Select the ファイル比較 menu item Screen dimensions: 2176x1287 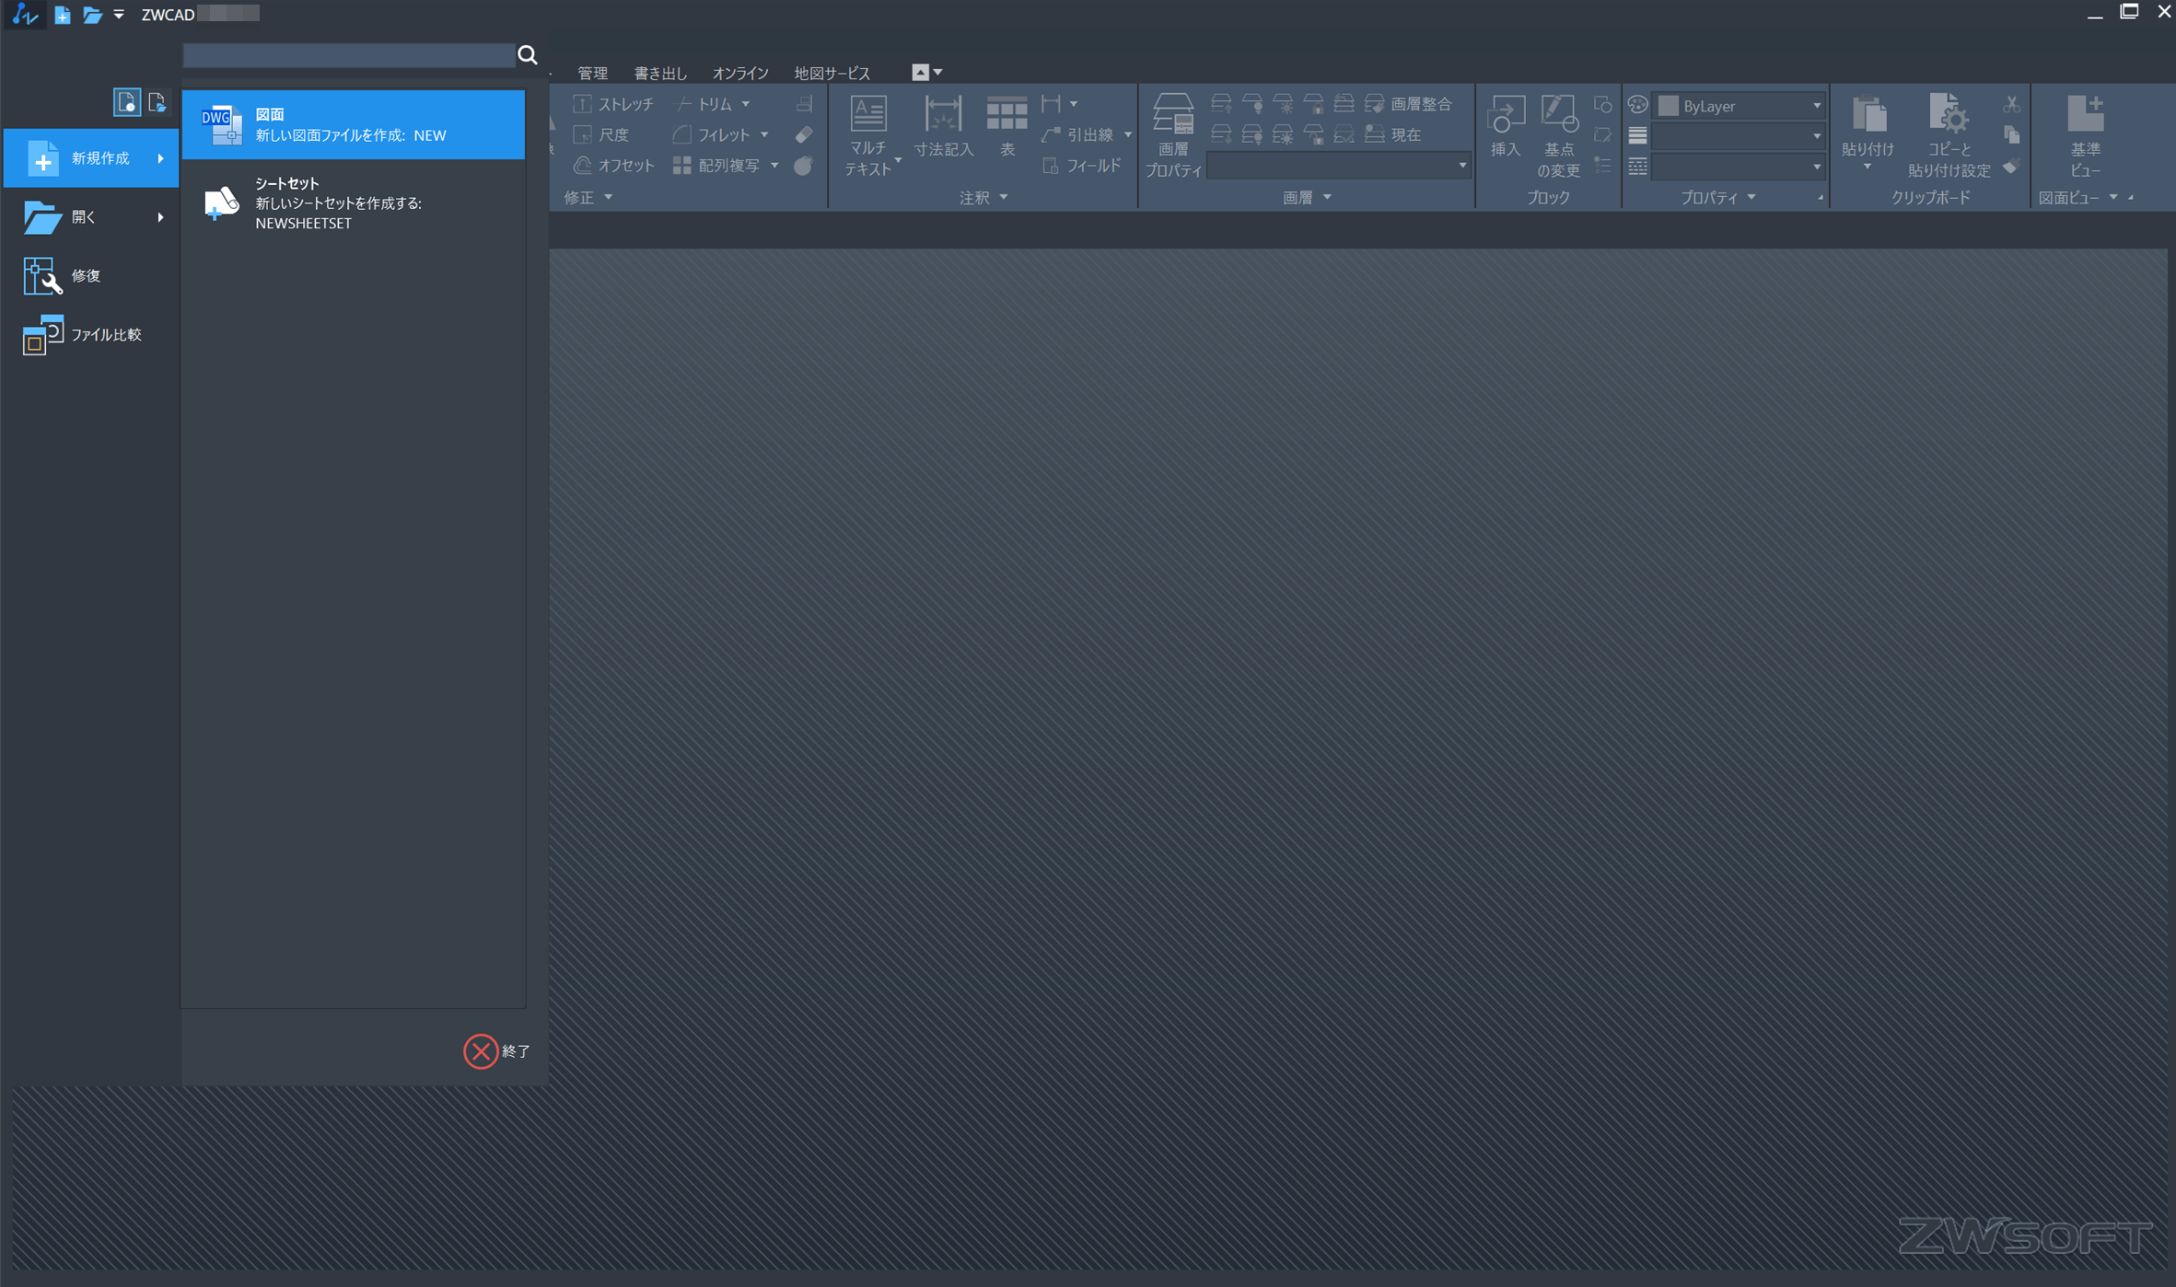coord(91,334)
